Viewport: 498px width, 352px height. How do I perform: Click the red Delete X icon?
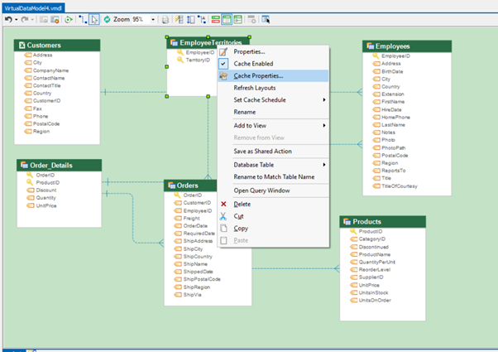pos(223,204)
